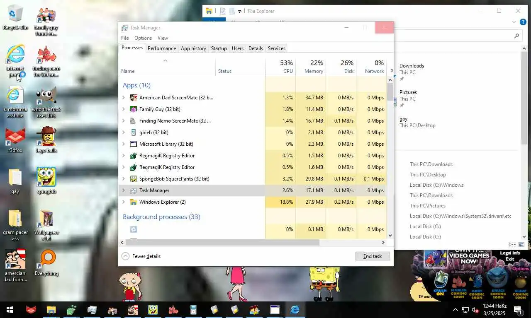Click the SpongeBob taskbar icon
Viewport: 531px width, 318px height.
click(x=153, y=310)
